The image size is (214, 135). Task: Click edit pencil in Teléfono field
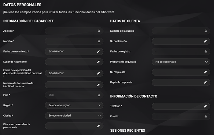tap(205, 106)
